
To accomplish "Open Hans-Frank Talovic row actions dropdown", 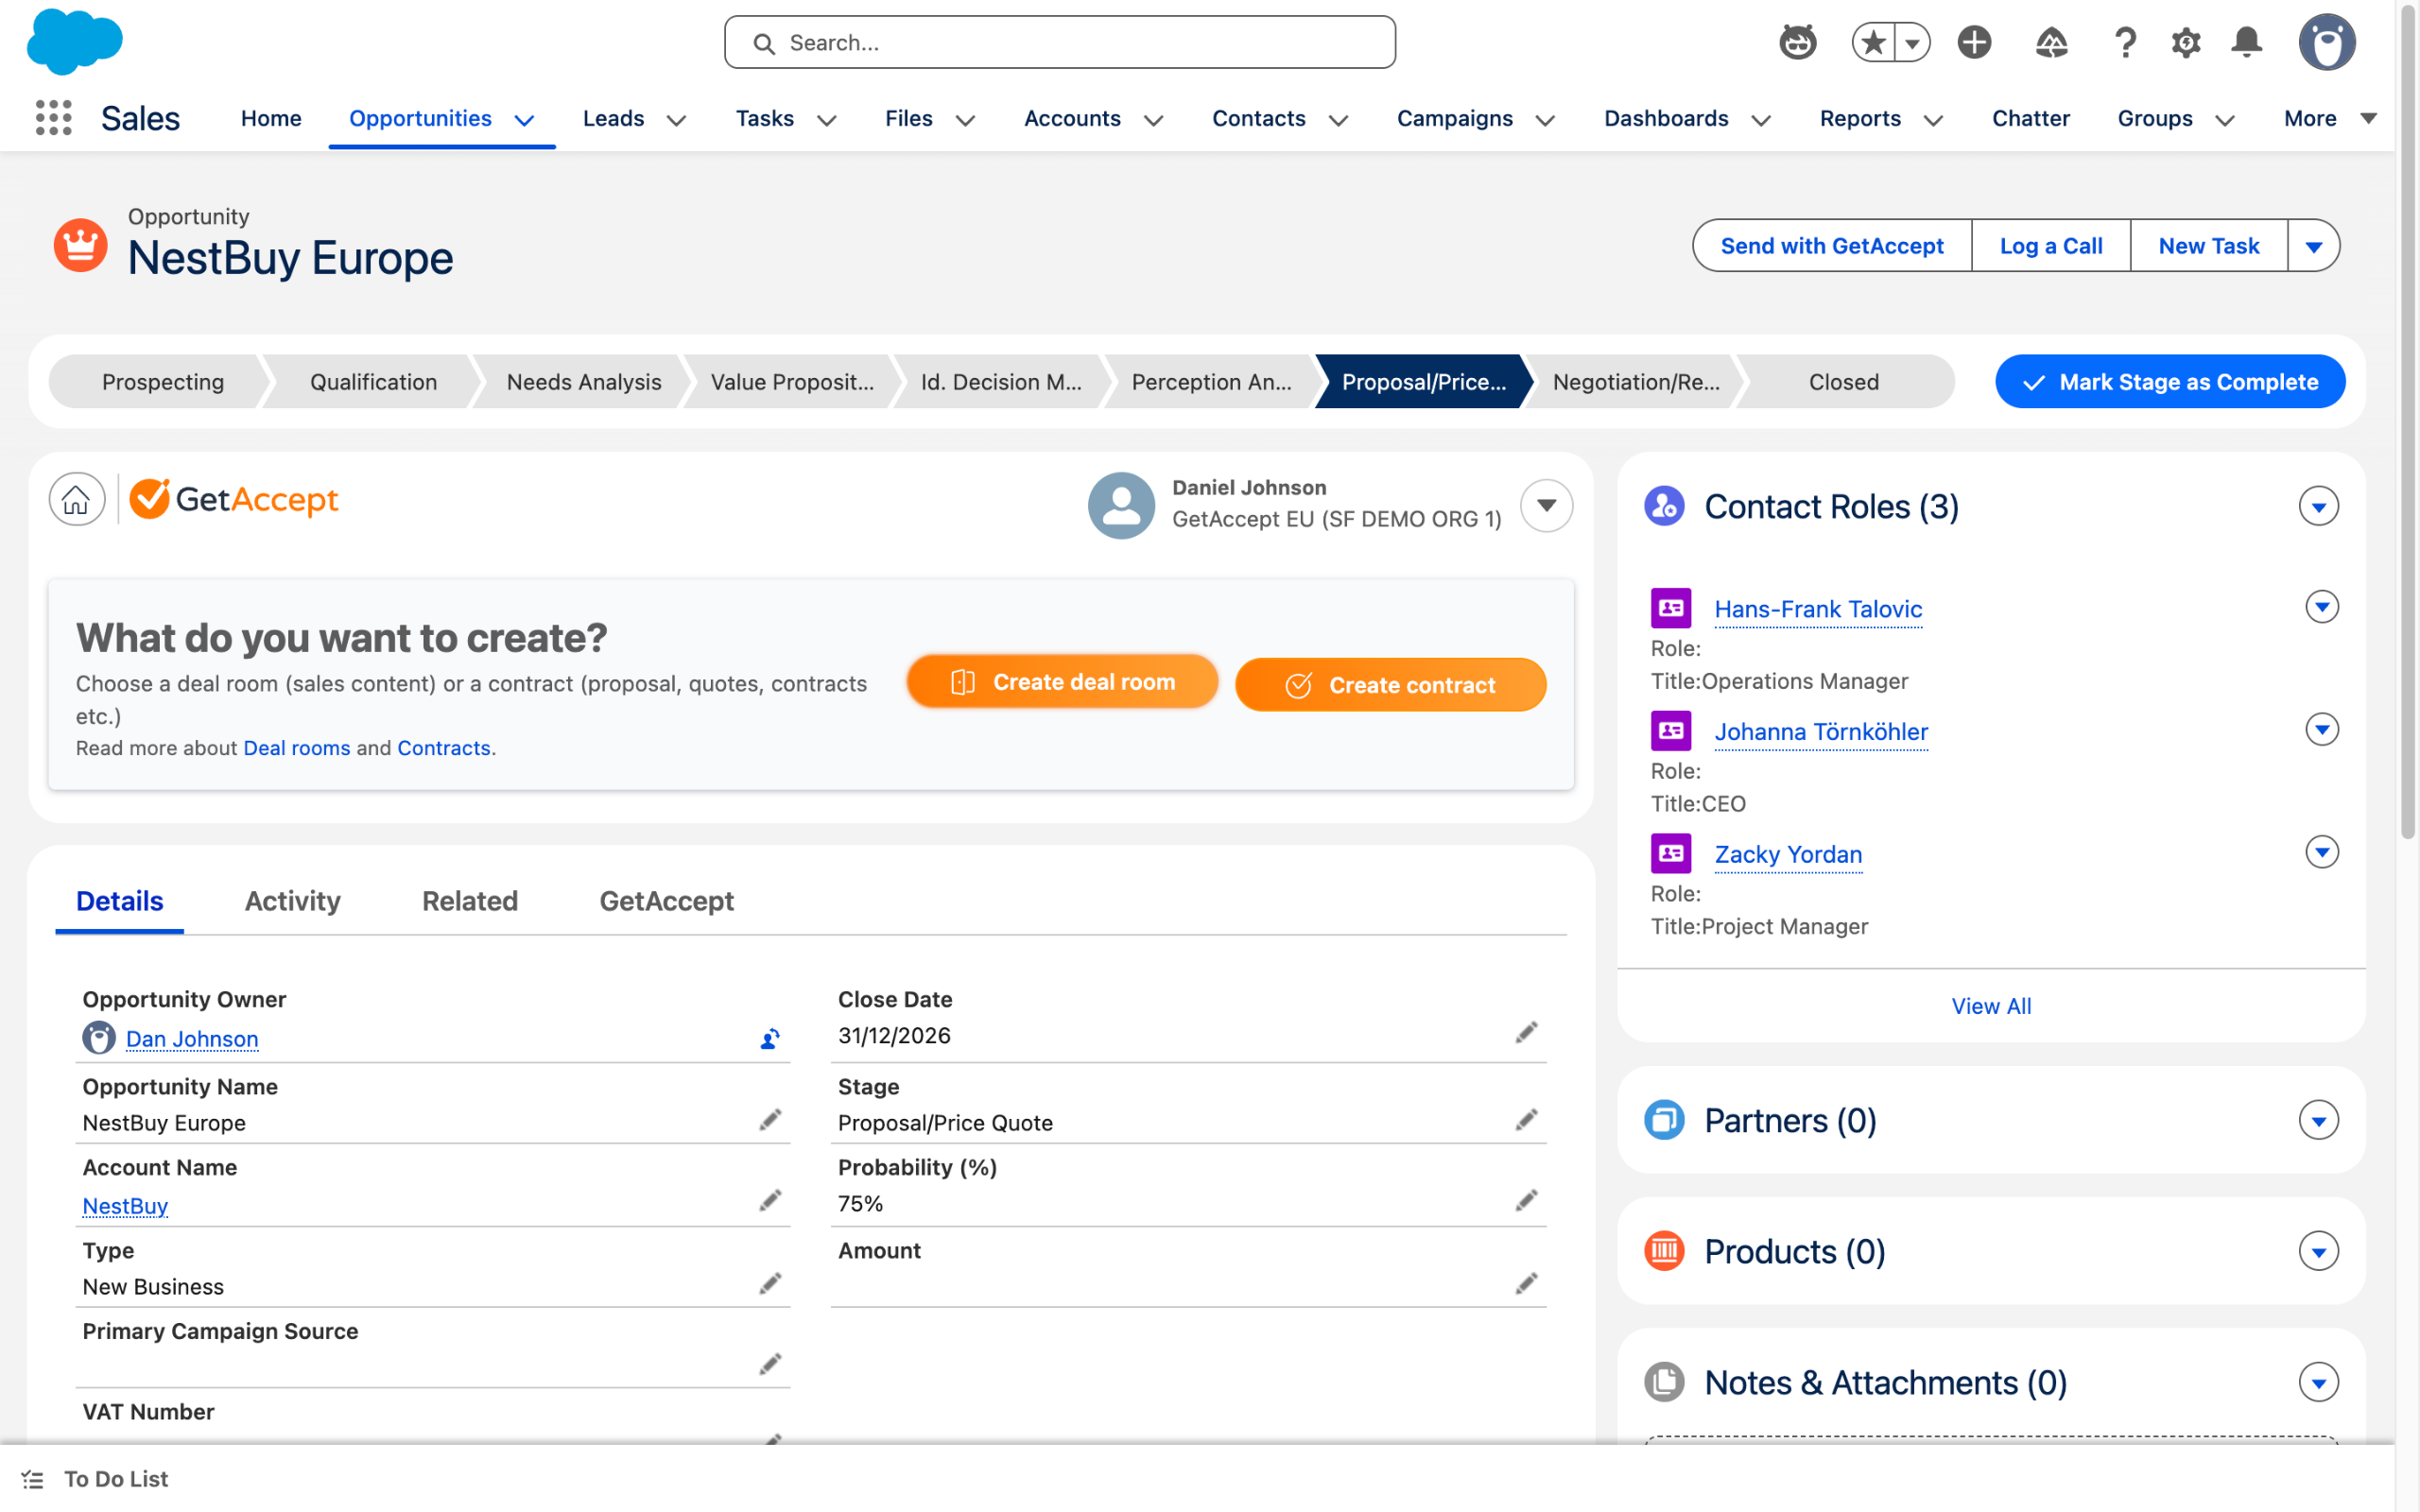I will pyautogui.click(x=2321, y=607).
